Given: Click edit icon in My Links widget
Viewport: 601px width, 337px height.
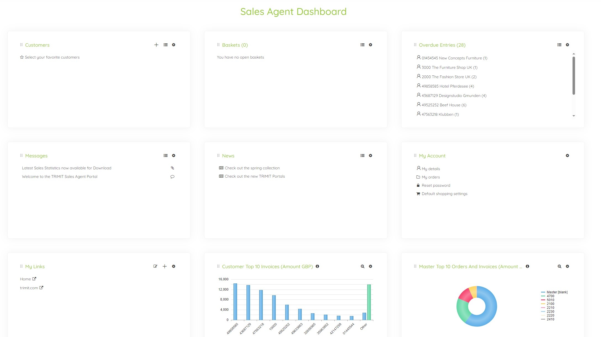Looking at the screenshot, I should 155,266.
